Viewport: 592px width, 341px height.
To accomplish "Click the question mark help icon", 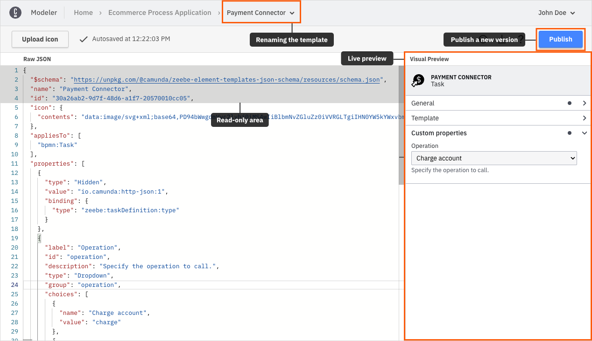I will (521, 40).
